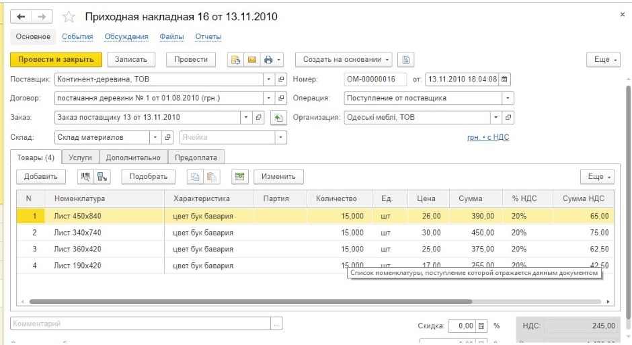The width and height of the screenshot is (632, 345).
Task: Open События section
Action: (77, 37)
